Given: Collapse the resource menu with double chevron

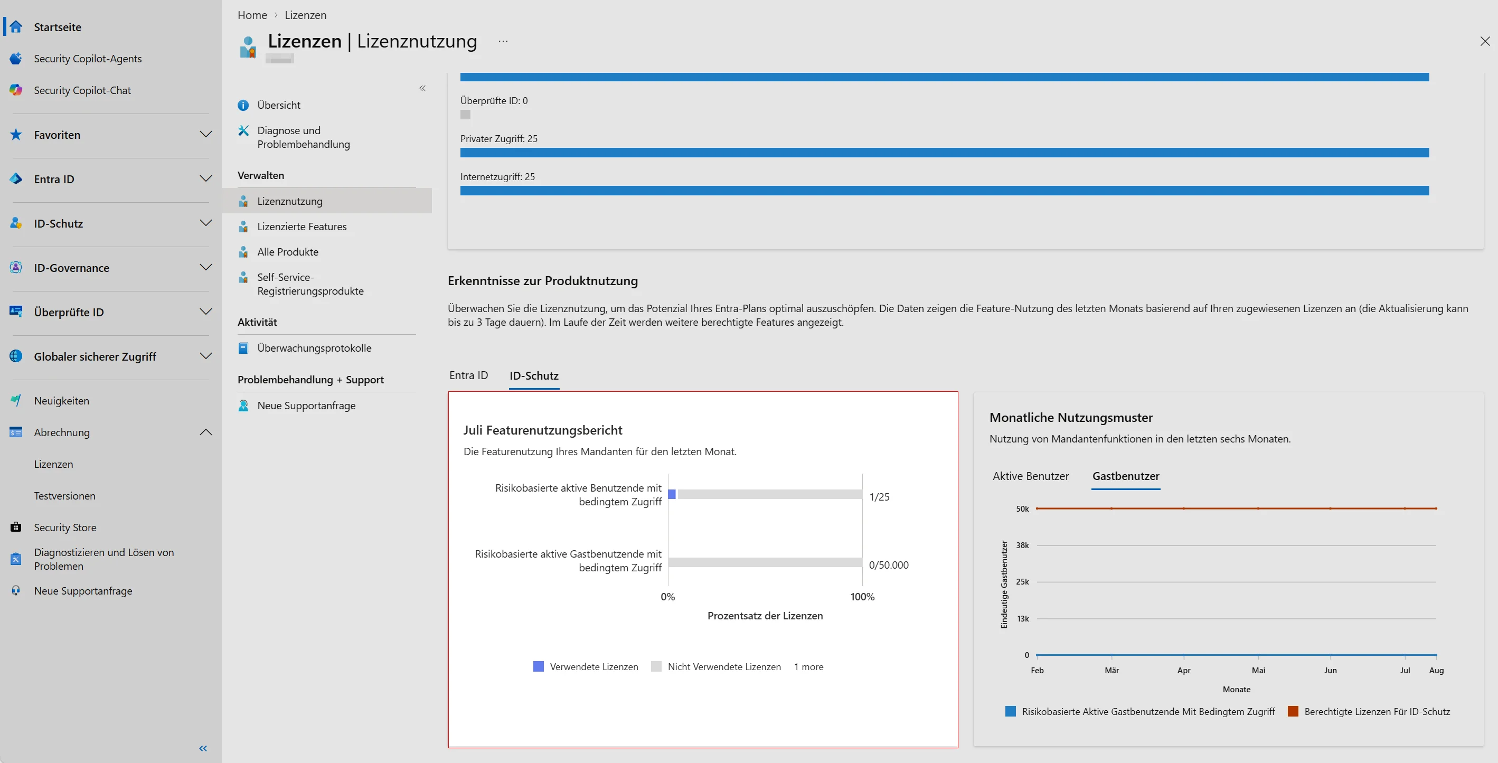Looking at the screenshot, I should click(422, 88).
